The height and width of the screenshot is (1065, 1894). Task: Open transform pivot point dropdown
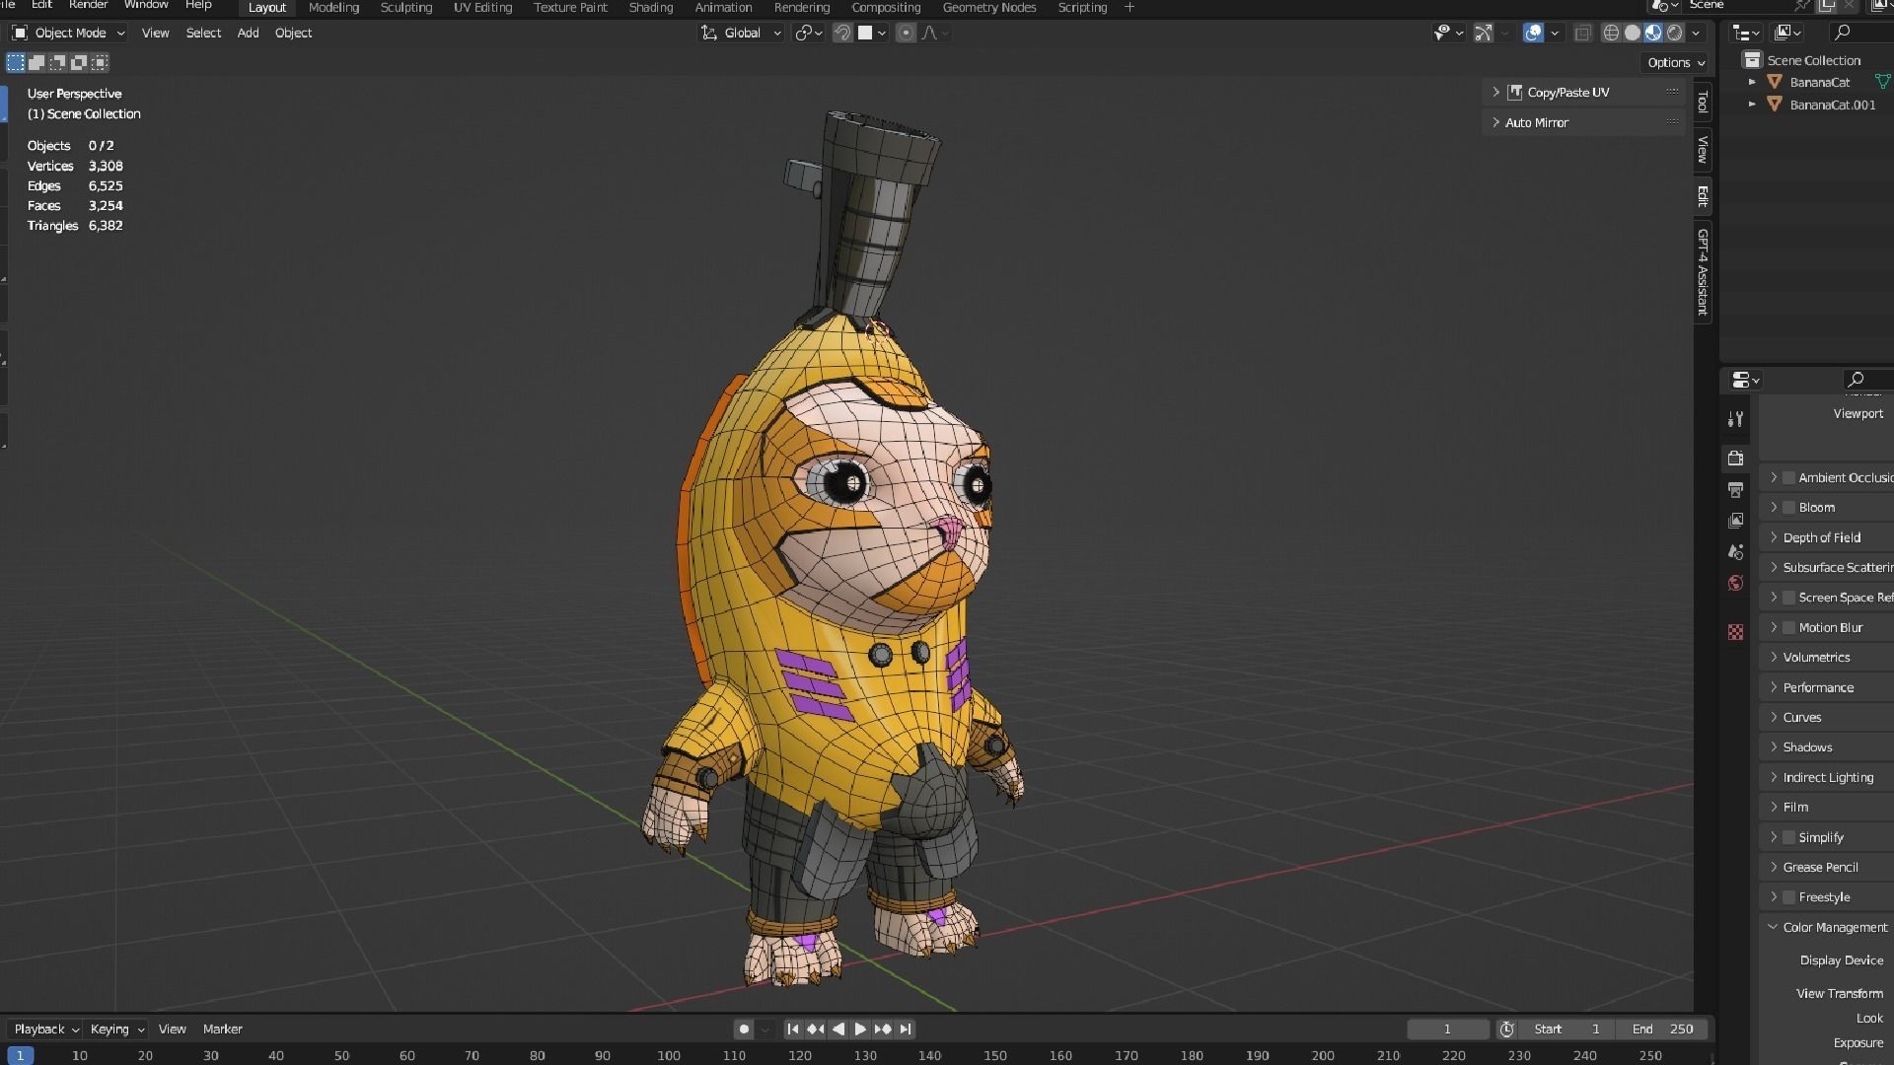tap(809, 33)
